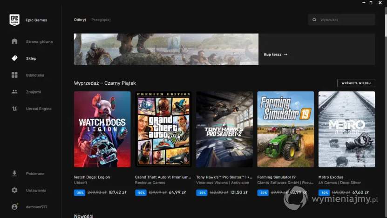This screenshot has height=218, width=387.
Task: Click the -25% badge for Watch Dogs
Action: 80,192
